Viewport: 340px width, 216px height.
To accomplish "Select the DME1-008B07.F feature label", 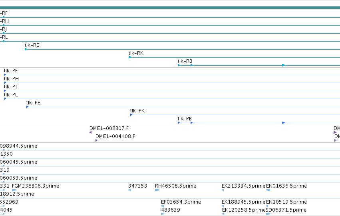I will [109, 128].
